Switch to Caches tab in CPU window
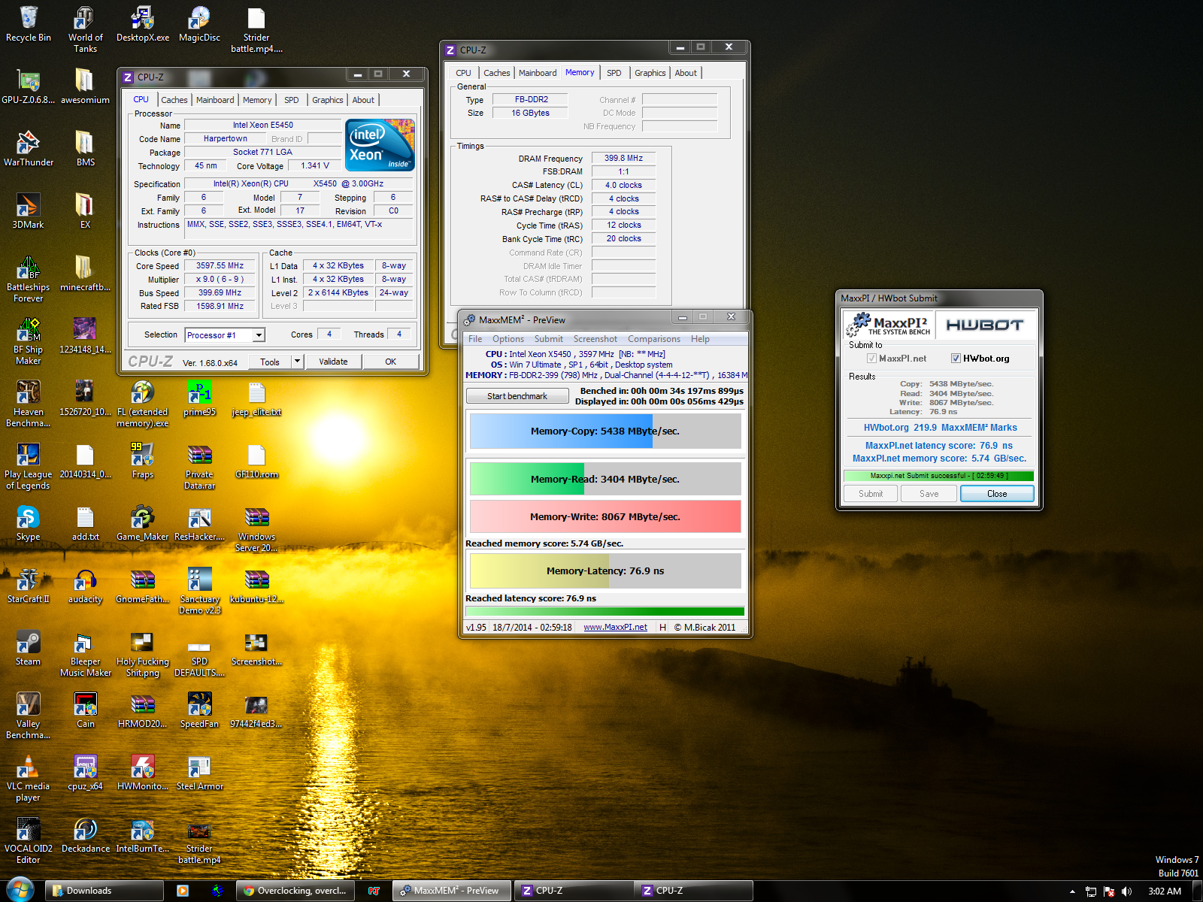 [174, 100]
